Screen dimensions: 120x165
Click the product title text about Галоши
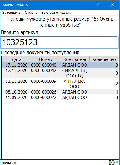point(60,22)
